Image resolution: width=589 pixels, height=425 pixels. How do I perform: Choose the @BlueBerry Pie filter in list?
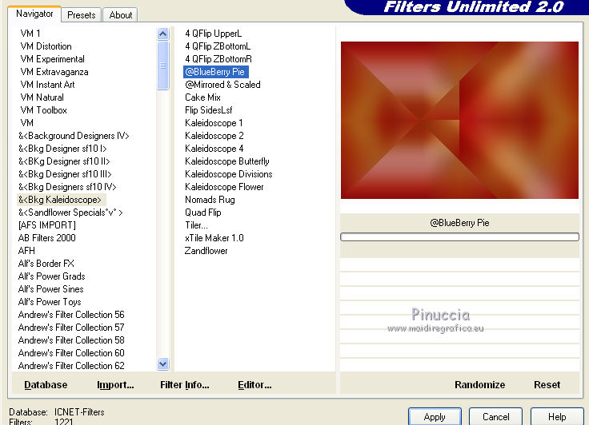click(x=215, y=72)
